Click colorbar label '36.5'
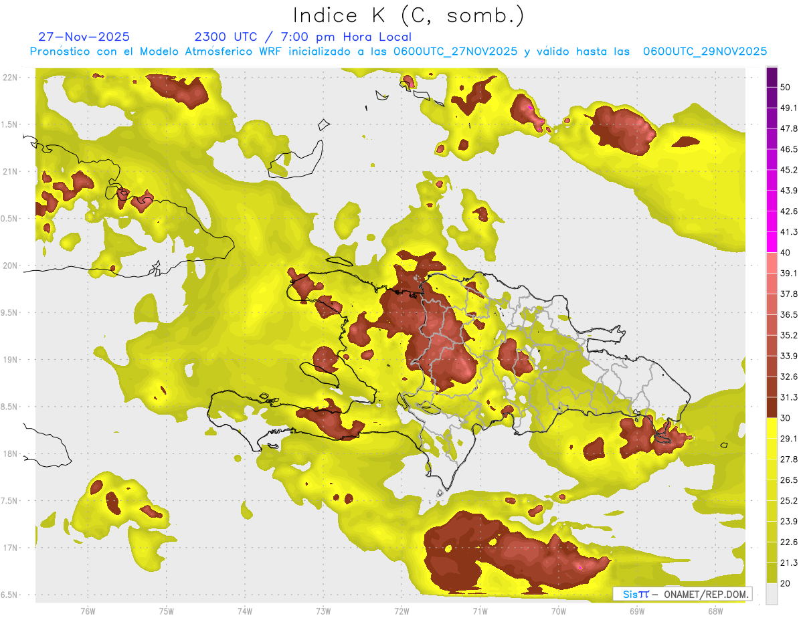This screenshot has height=620, width=803. click(x=789, y=314)
